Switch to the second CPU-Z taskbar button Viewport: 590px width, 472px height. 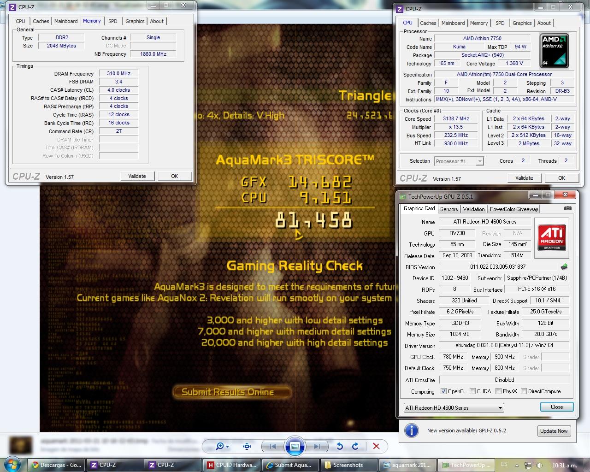pos(173,465)
